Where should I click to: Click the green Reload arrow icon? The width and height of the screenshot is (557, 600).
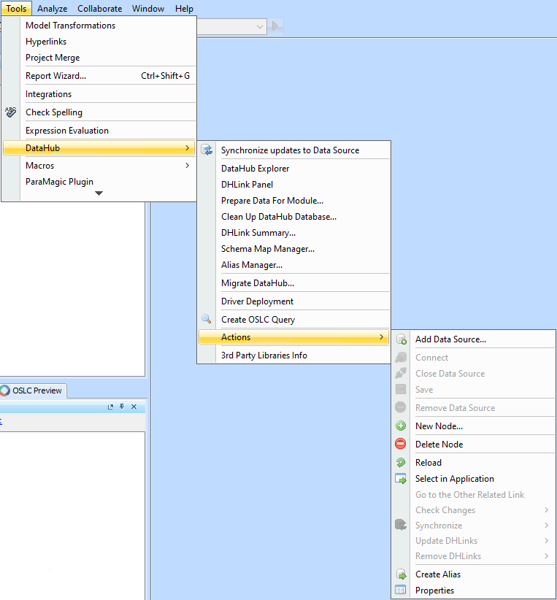401,462
